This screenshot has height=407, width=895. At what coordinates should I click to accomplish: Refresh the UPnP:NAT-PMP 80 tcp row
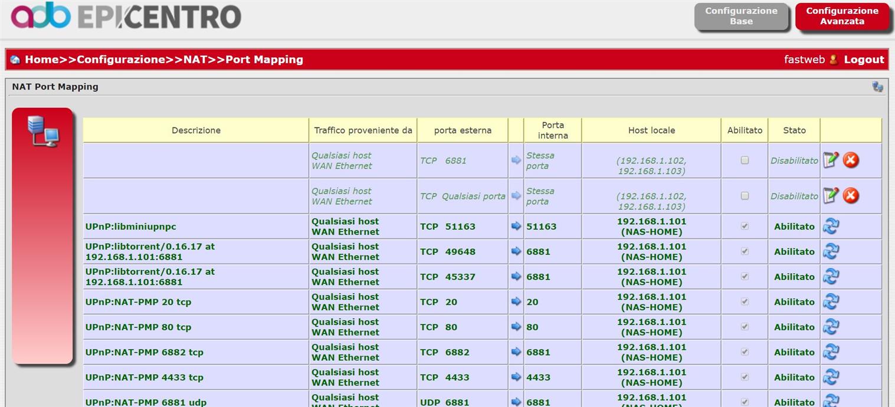tap(831, 327)
